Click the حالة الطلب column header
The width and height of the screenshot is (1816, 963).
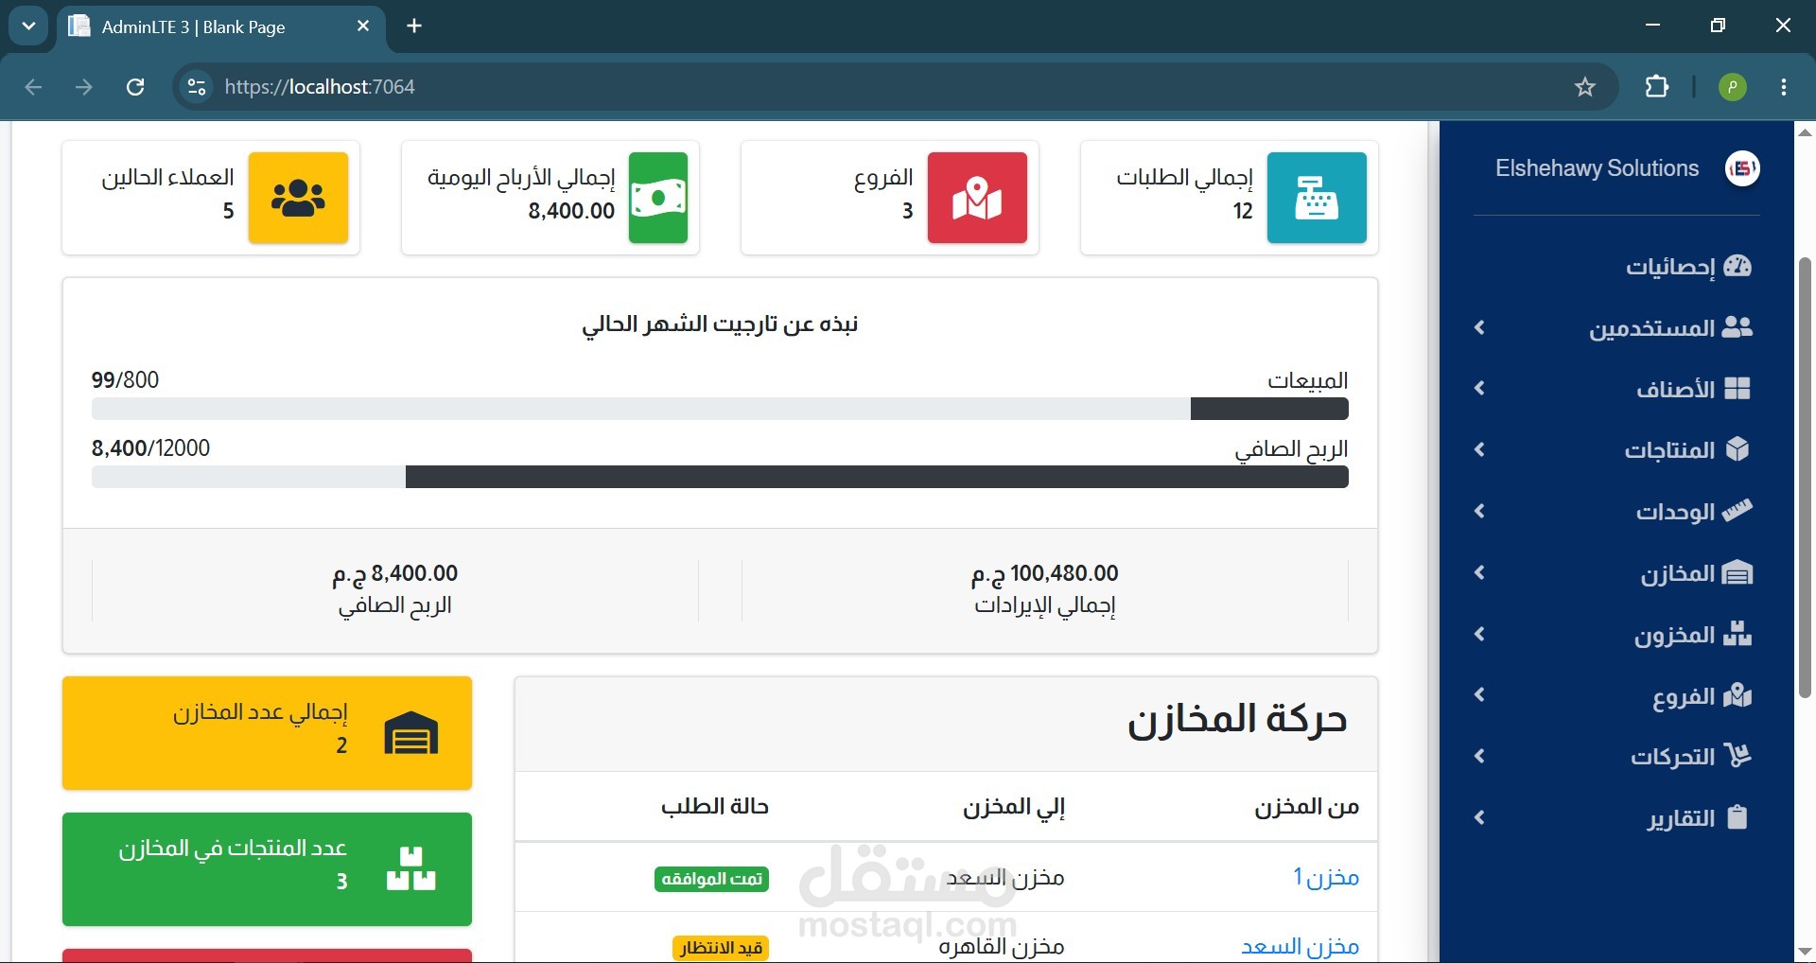(715, 807)
